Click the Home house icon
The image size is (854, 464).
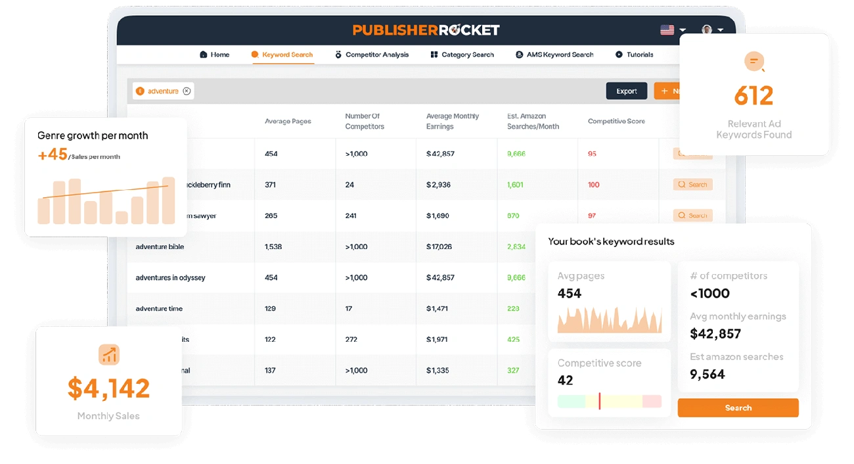pos(204,55)
